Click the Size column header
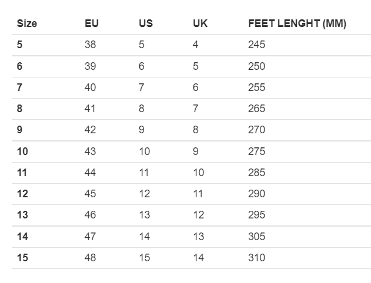The image size is (371, 283). (27, 24)
